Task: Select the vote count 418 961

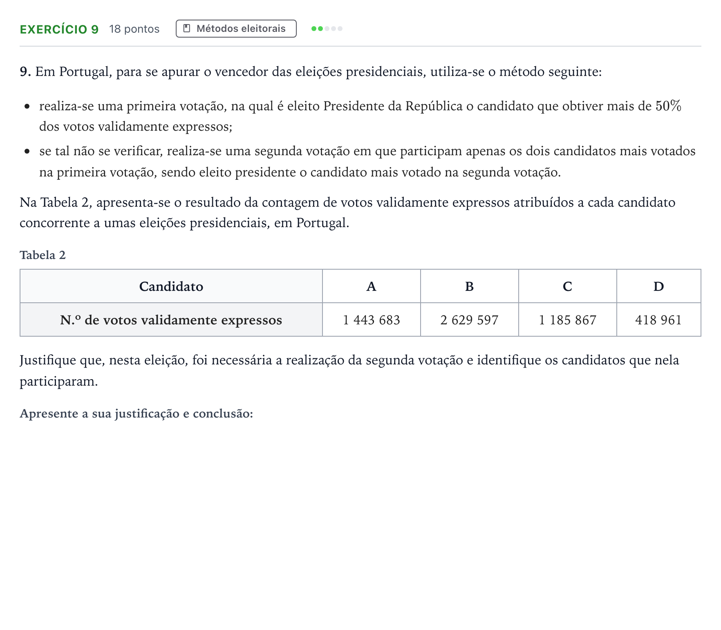Action: 658,320
